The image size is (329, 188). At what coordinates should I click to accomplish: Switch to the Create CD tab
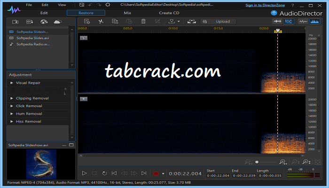[x=169, y=13]
